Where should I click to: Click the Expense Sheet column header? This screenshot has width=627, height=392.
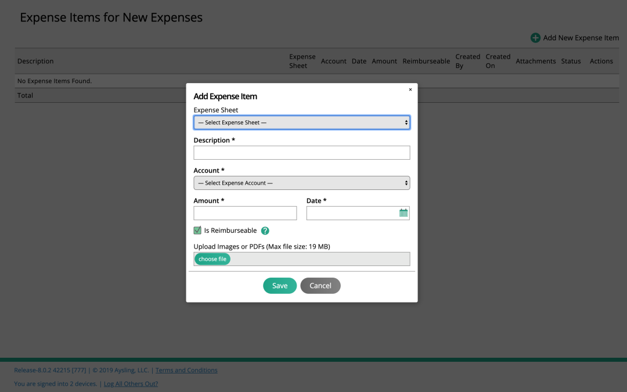pos(302,61)
